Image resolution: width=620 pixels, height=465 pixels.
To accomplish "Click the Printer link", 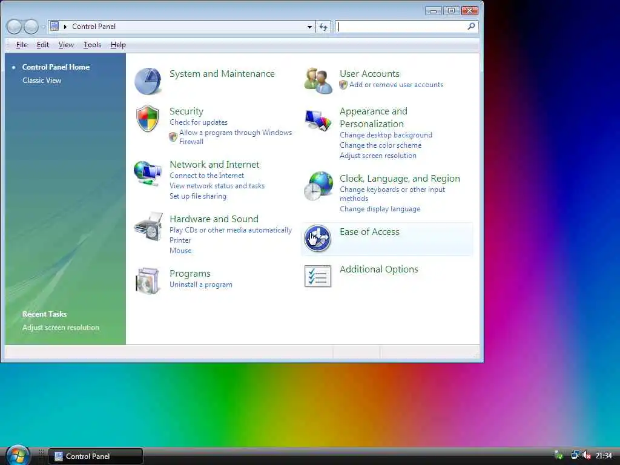I will [180, 240].
